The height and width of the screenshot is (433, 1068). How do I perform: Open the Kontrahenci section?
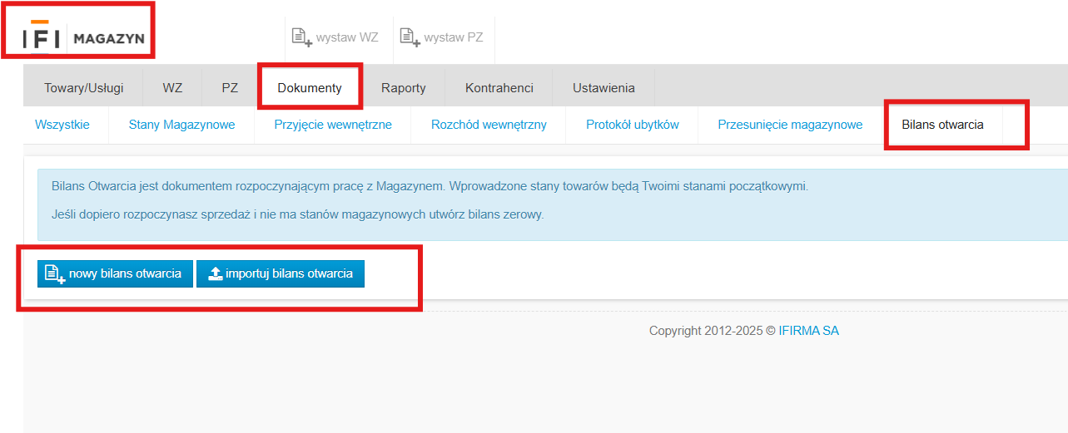tap(499, 87)
